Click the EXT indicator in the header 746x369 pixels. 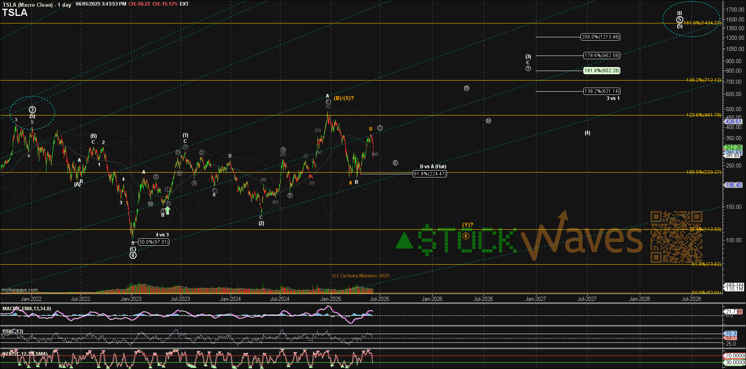point(184,4)
